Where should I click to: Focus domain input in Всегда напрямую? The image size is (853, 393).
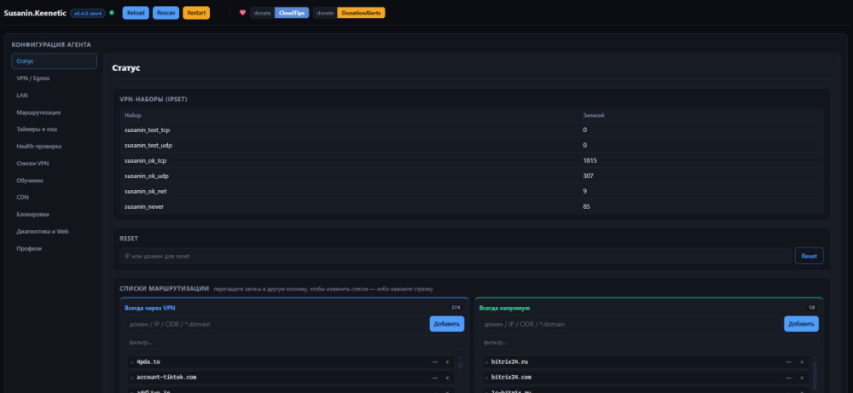coord(630,324)
